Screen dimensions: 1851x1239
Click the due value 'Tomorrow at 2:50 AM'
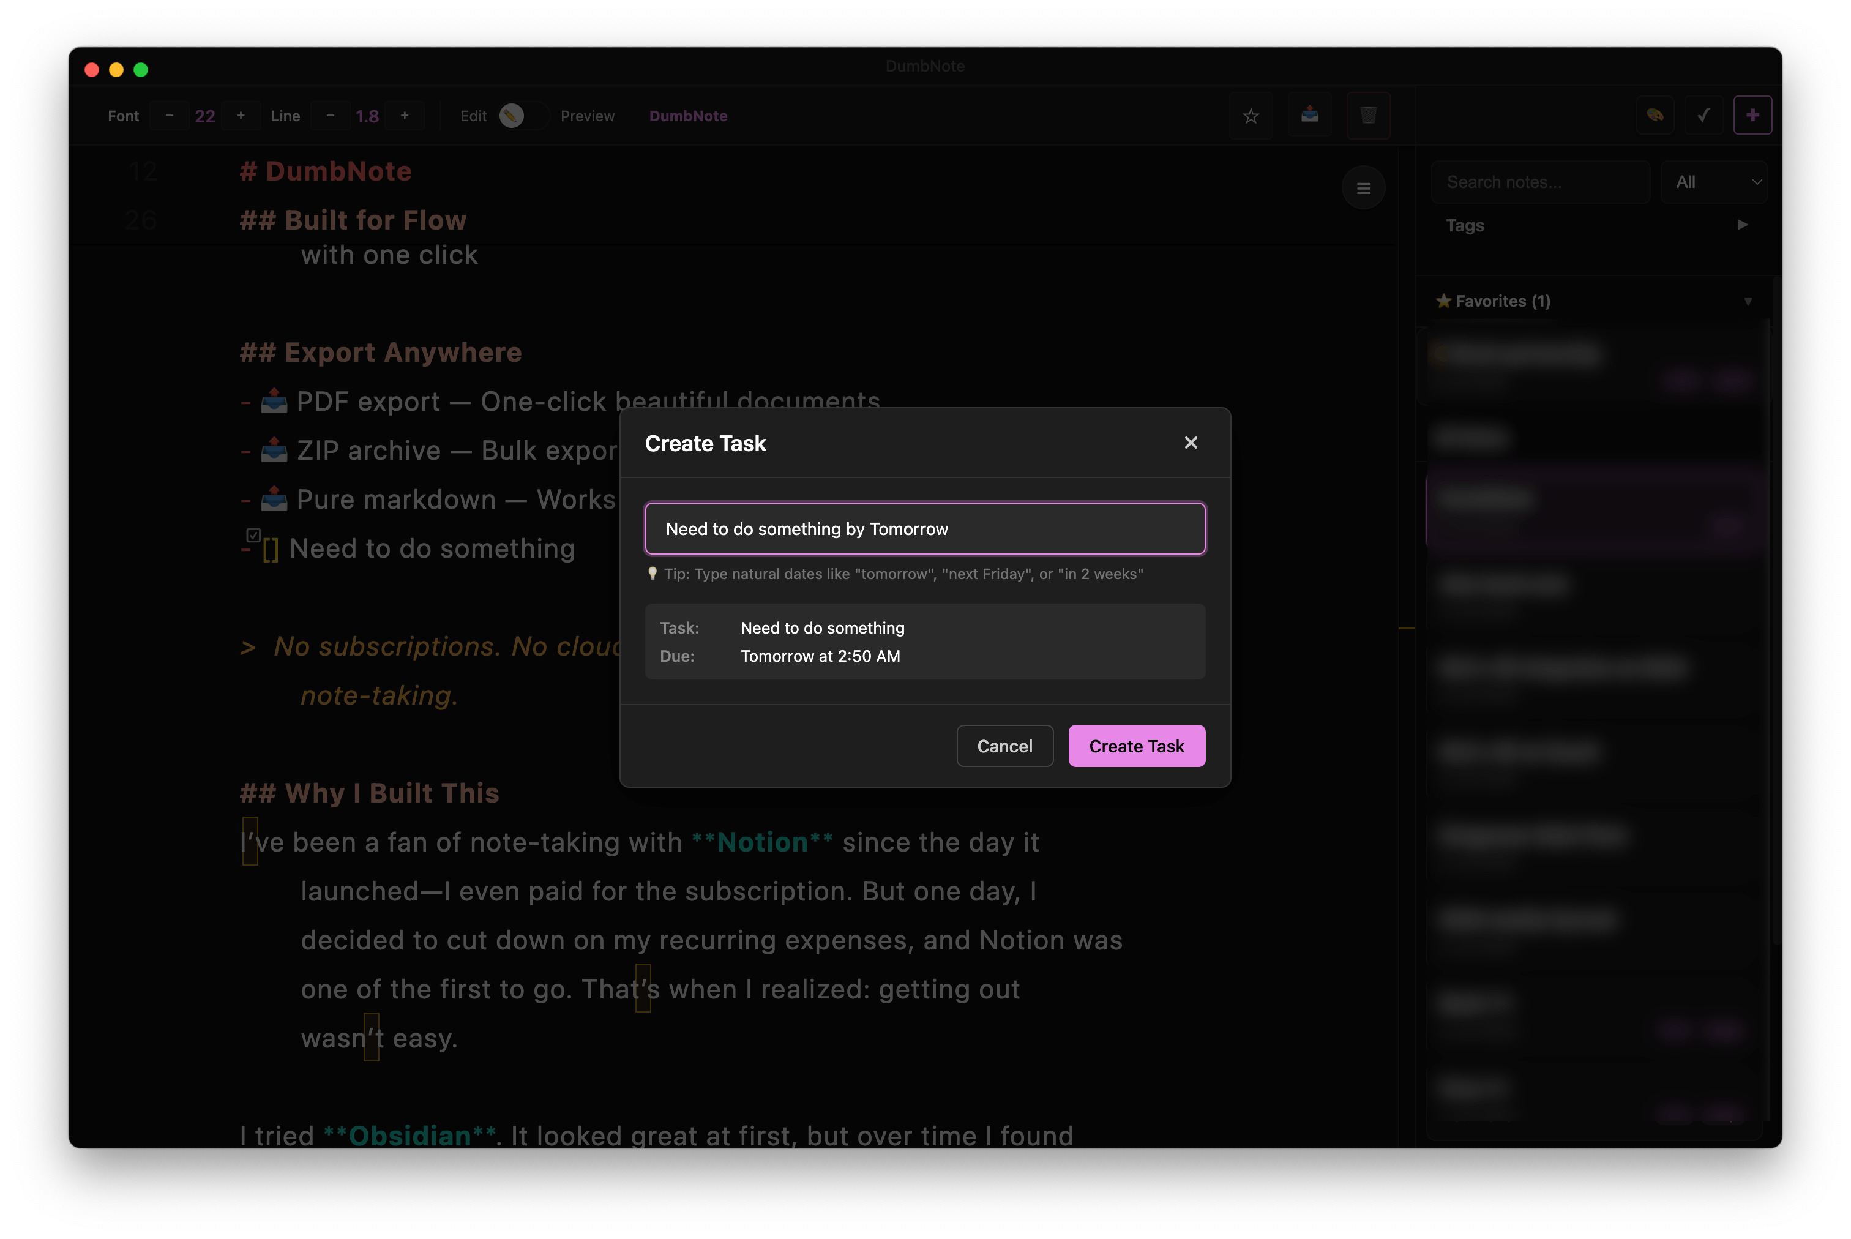[x=820, y=656]
